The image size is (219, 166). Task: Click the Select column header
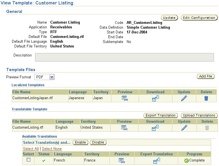pos(28,154)
